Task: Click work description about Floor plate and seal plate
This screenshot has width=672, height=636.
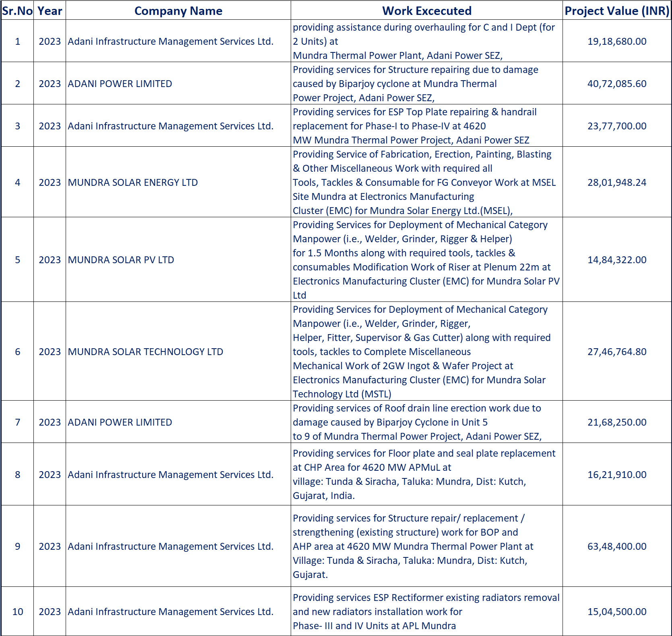Action: click(427, 474)
